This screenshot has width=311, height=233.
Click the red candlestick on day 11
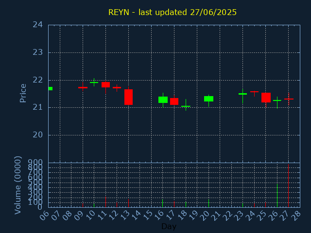pyautogui.click(x=106, y=85)
